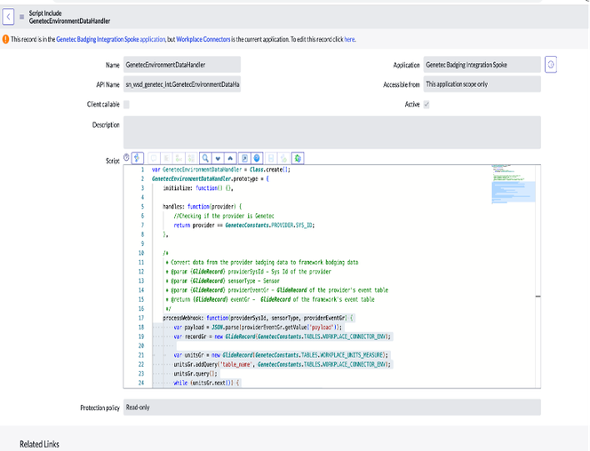Screen dimensions: 590x451
Task: Click into the Description text area
Action: (331, 131)
